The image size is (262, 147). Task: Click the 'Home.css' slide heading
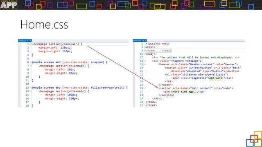pos(44,24)
